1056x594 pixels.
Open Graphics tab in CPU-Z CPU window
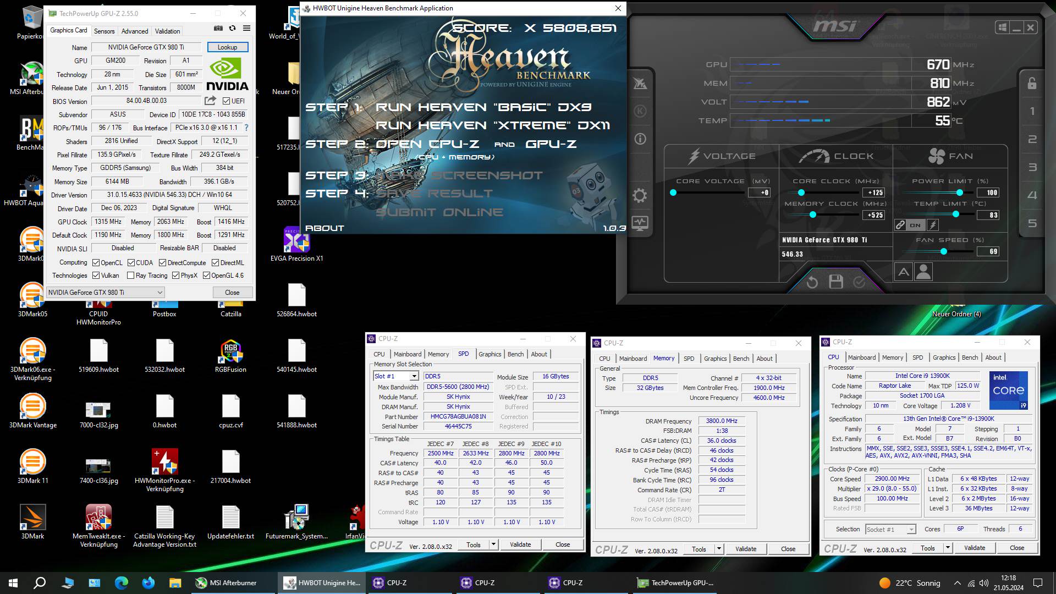click(944, 358)
